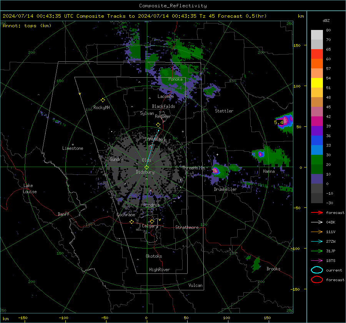Click the Lake Louise label

pos(30,189)
